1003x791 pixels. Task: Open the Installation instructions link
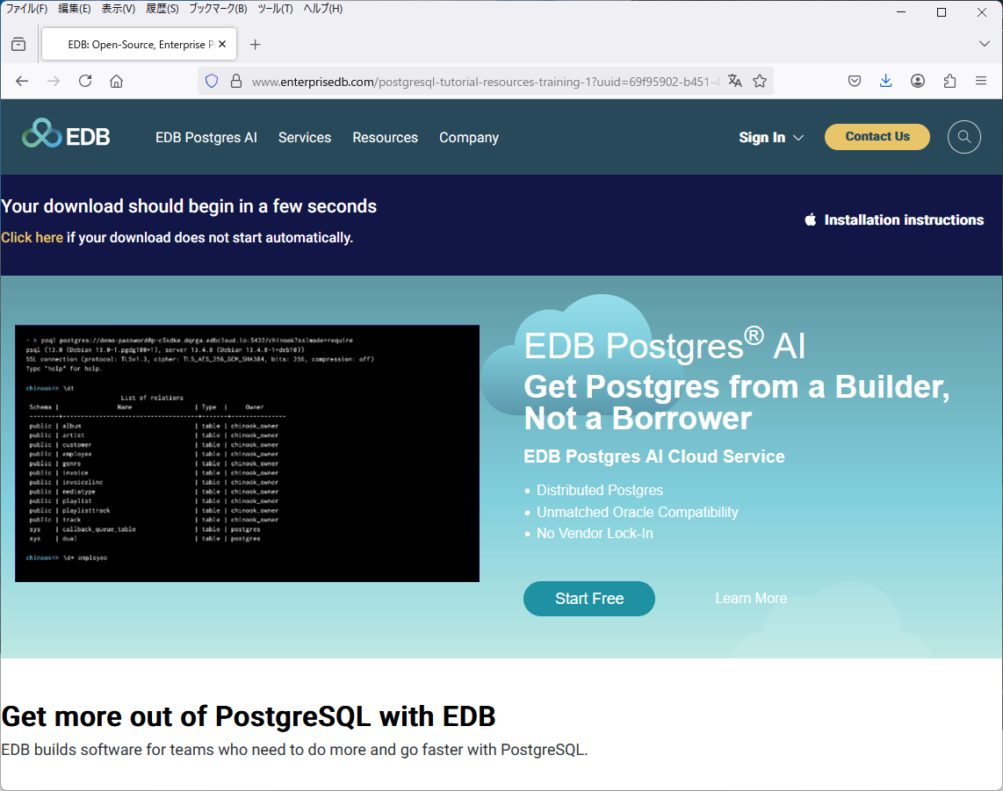click(x=904, y=220)
